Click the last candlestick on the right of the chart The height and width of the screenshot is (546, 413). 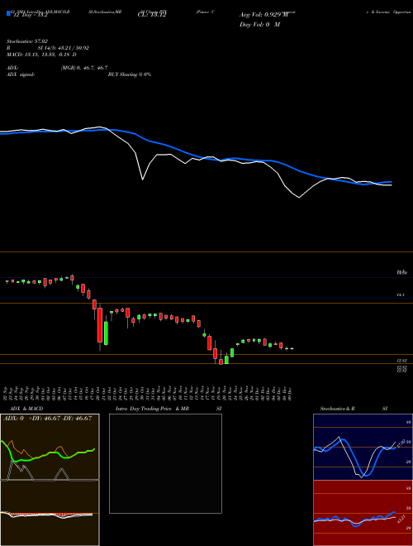[x=292, y=348]
